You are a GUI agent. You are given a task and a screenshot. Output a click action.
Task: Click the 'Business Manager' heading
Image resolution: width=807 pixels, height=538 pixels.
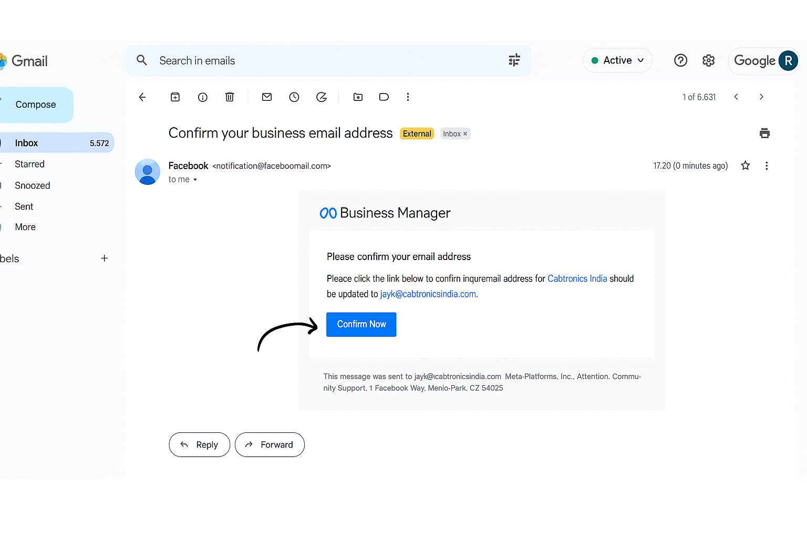click(395, 213)
